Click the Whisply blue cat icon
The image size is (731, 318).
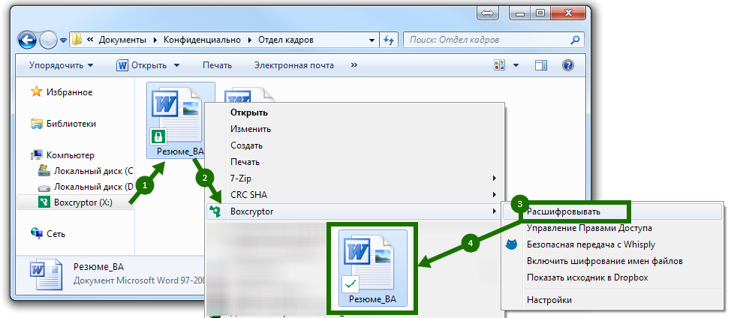[512, 244]
